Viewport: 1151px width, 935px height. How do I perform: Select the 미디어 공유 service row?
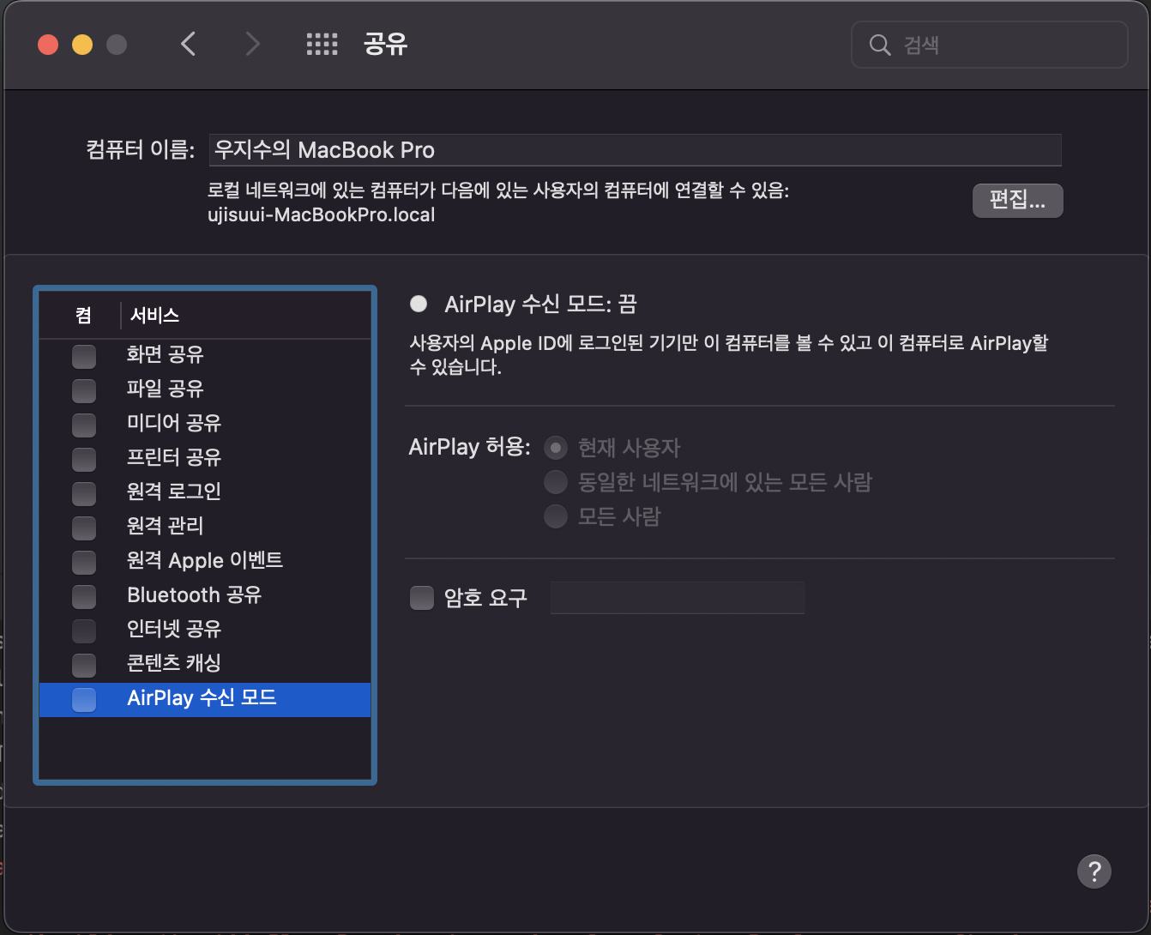(205, 424)
